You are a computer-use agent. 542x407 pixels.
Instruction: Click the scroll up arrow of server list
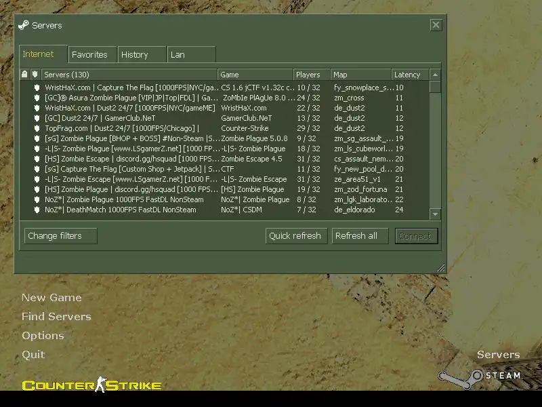[x=435, y=75]
